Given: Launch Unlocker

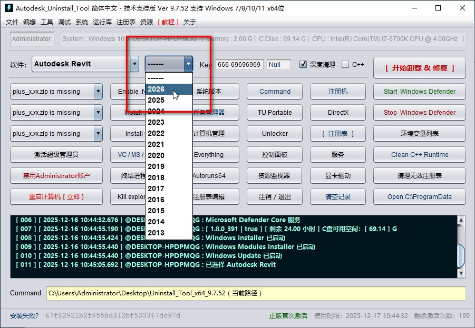Looking at the screenshot, I should 275,133.
